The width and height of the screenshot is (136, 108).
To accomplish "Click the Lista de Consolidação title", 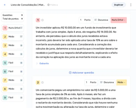I will [x=28, y=5].
